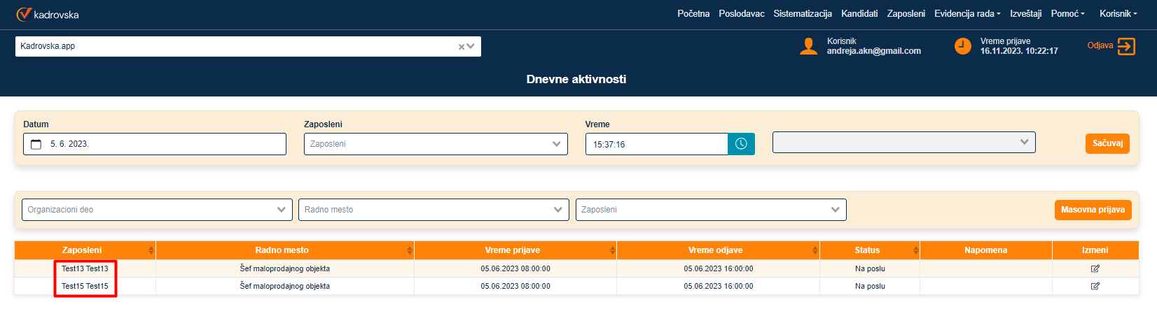Screen dimensions: 1157x309
Task: Clear the Kadrovska.app selection with X
Action: 462,47
